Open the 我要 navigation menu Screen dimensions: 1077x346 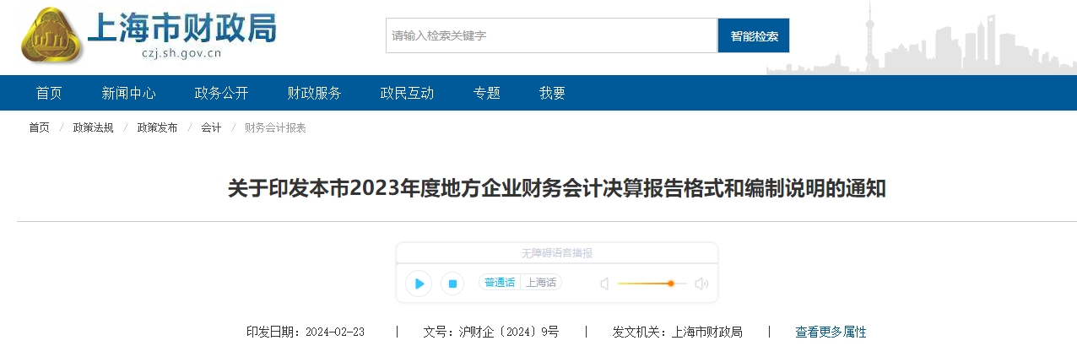[552, 93]
